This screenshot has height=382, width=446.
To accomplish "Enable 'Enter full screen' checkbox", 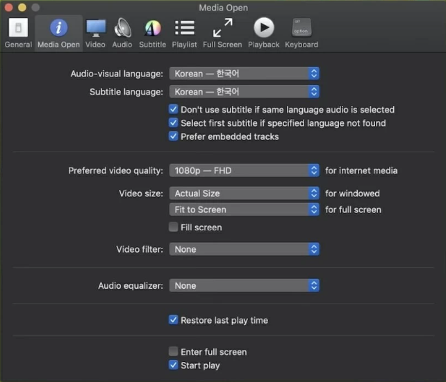I will pos(174,352).
